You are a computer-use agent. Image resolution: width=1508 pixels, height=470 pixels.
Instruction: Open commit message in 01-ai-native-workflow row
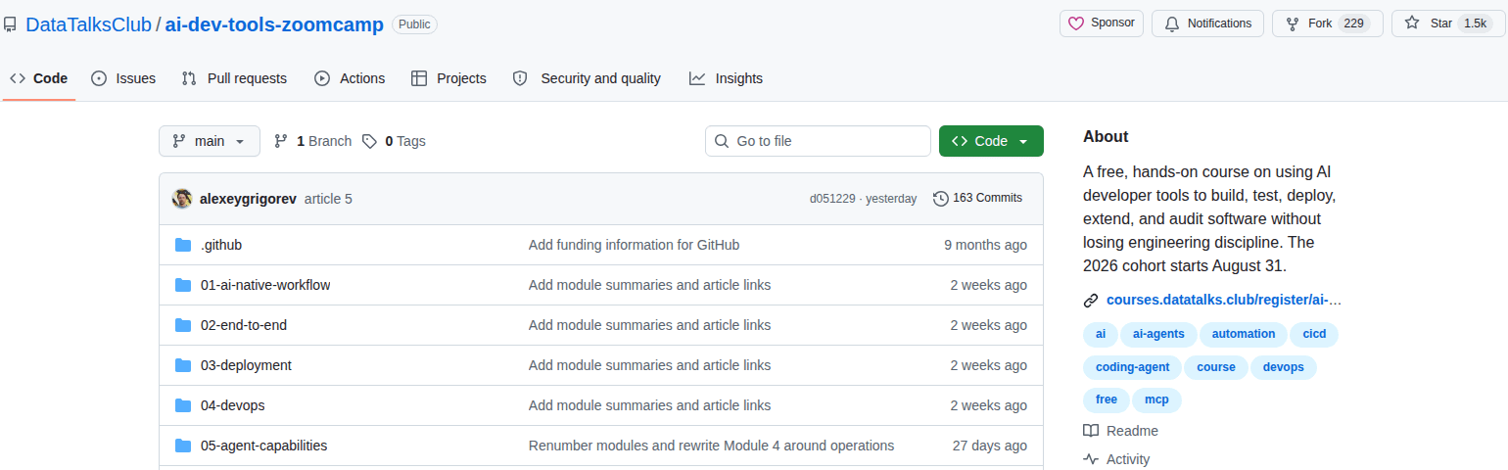coord(650,285)
